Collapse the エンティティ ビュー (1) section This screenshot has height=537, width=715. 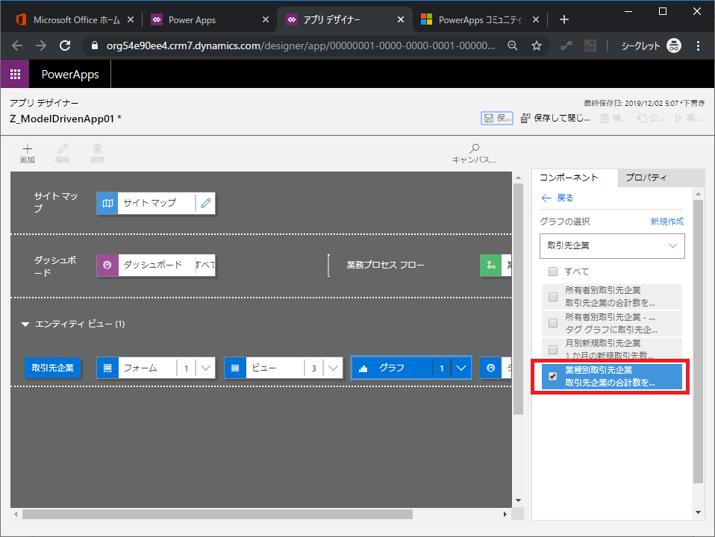click(x=25, y=324)
